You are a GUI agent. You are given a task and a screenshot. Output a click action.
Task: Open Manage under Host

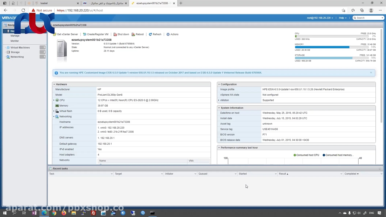pos(15,36)
